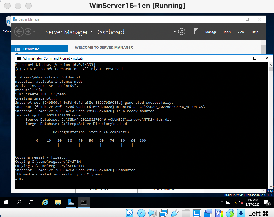This screenshot has width=274, height=217.
Task: Switch to Server Manager taskbar button
Action: coord(71,202)
